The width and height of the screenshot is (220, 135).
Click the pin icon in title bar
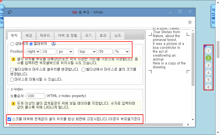pos(9,12)
